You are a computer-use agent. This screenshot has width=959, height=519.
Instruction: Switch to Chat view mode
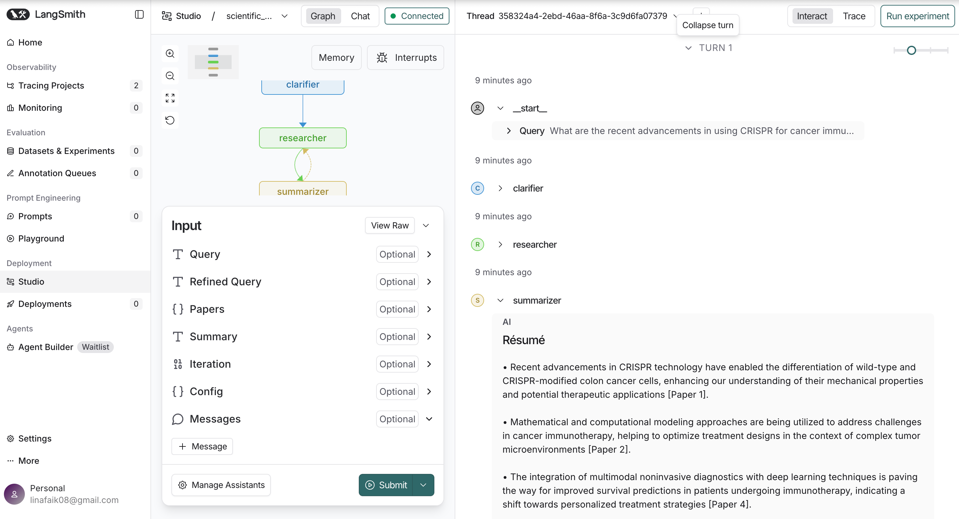pyautogui.click(x=360, y=16)
